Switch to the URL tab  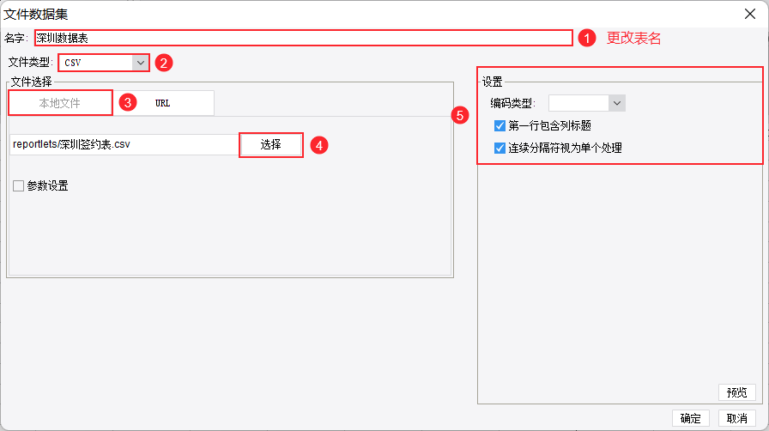tap(163, 103)
